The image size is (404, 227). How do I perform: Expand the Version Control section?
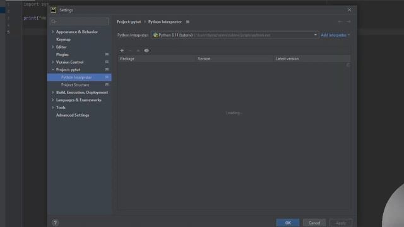tap(52, 62)
